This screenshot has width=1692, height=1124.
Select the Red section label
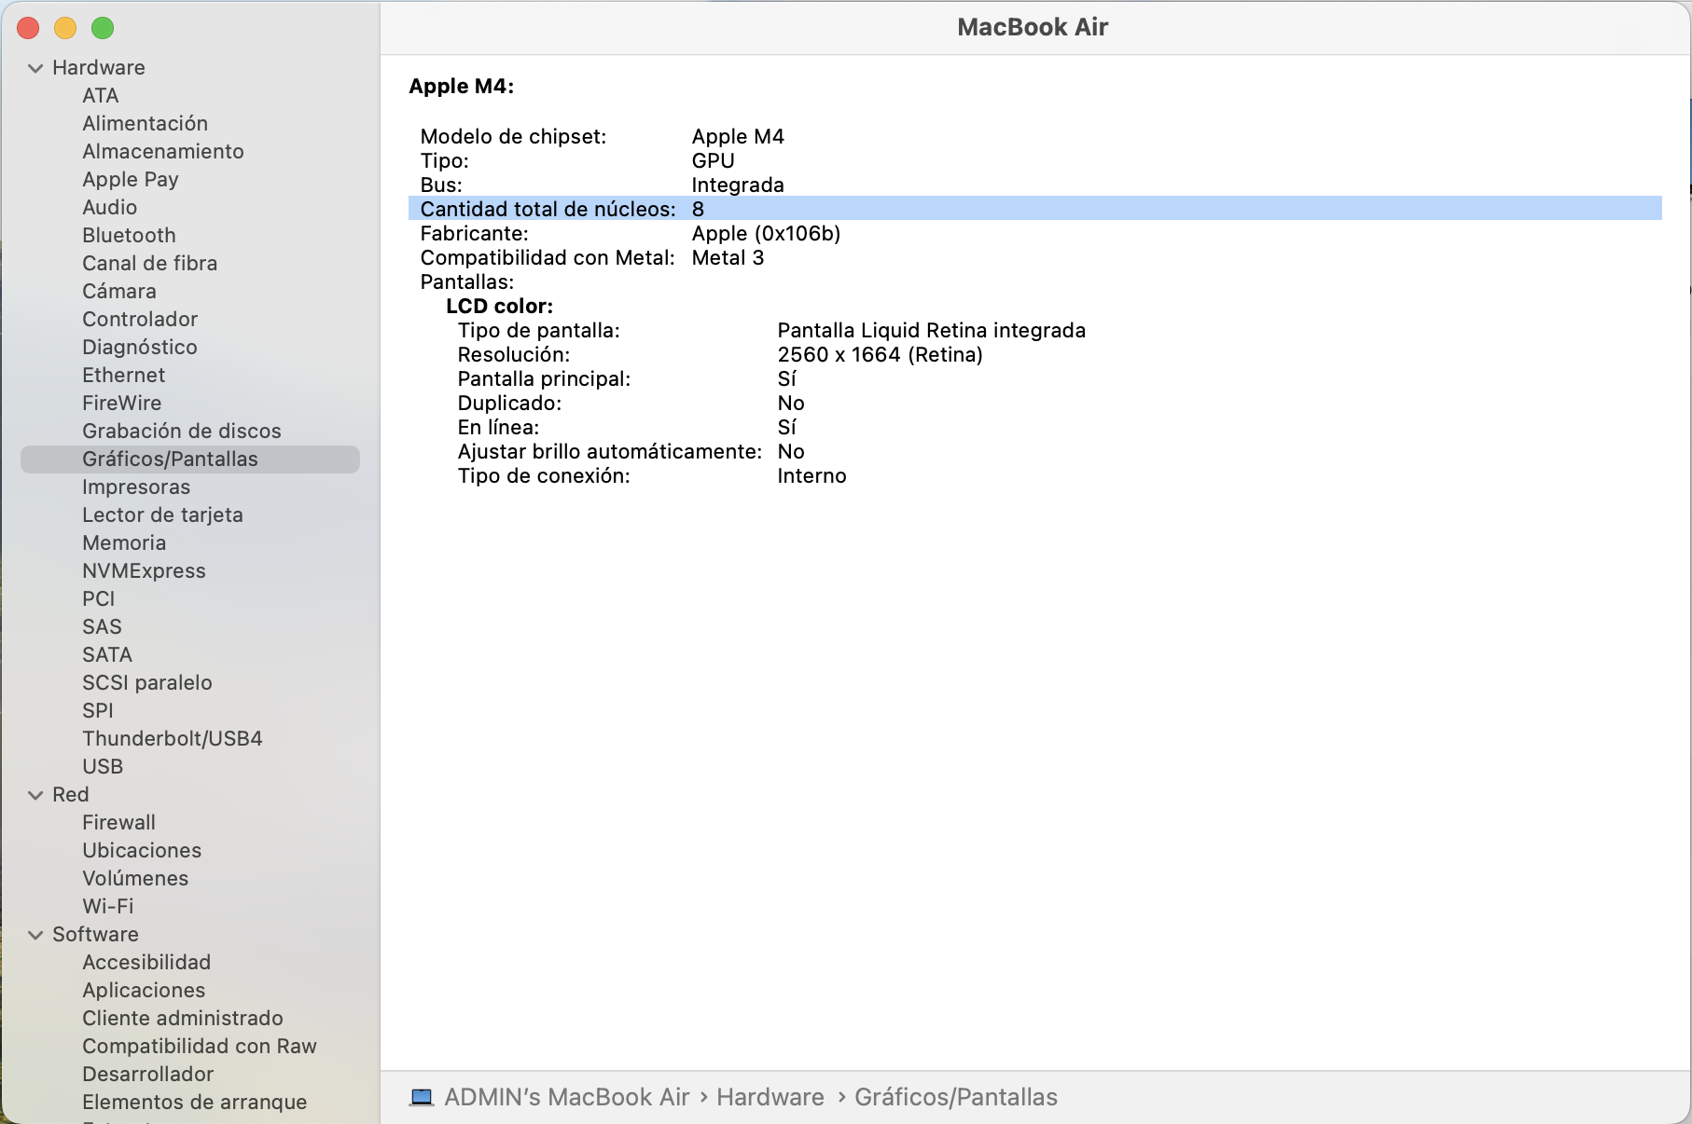pos(71,795)
